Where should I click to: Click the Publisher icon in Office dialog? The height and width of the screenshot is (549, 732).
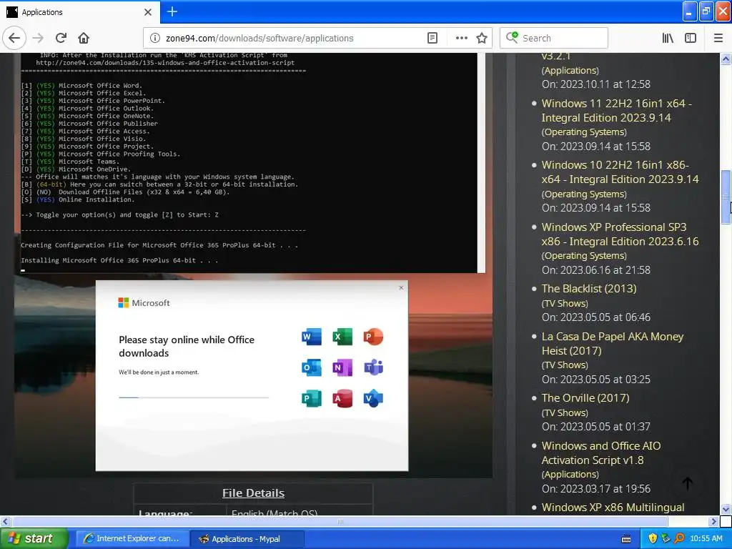(312, 398)
